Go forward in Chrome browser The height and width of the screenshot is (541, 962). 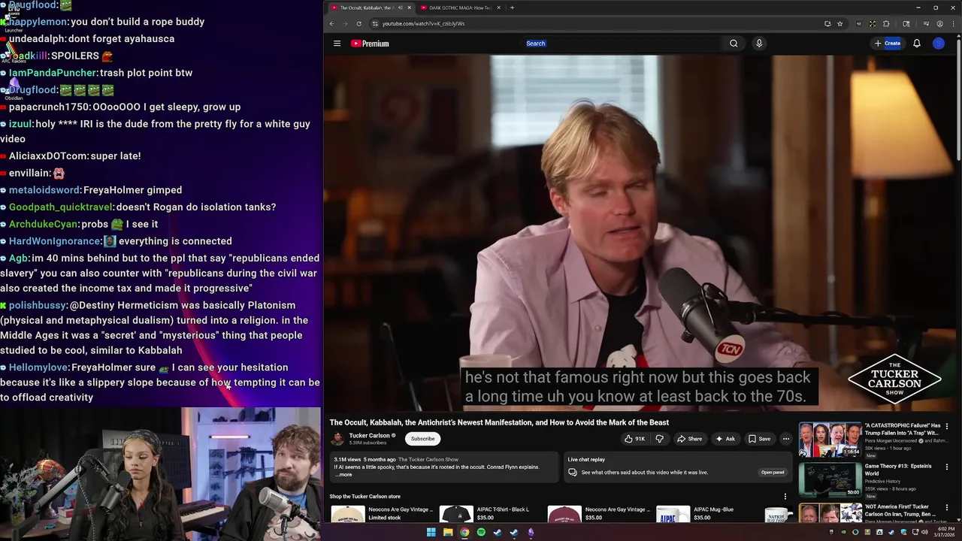[345, 23]
